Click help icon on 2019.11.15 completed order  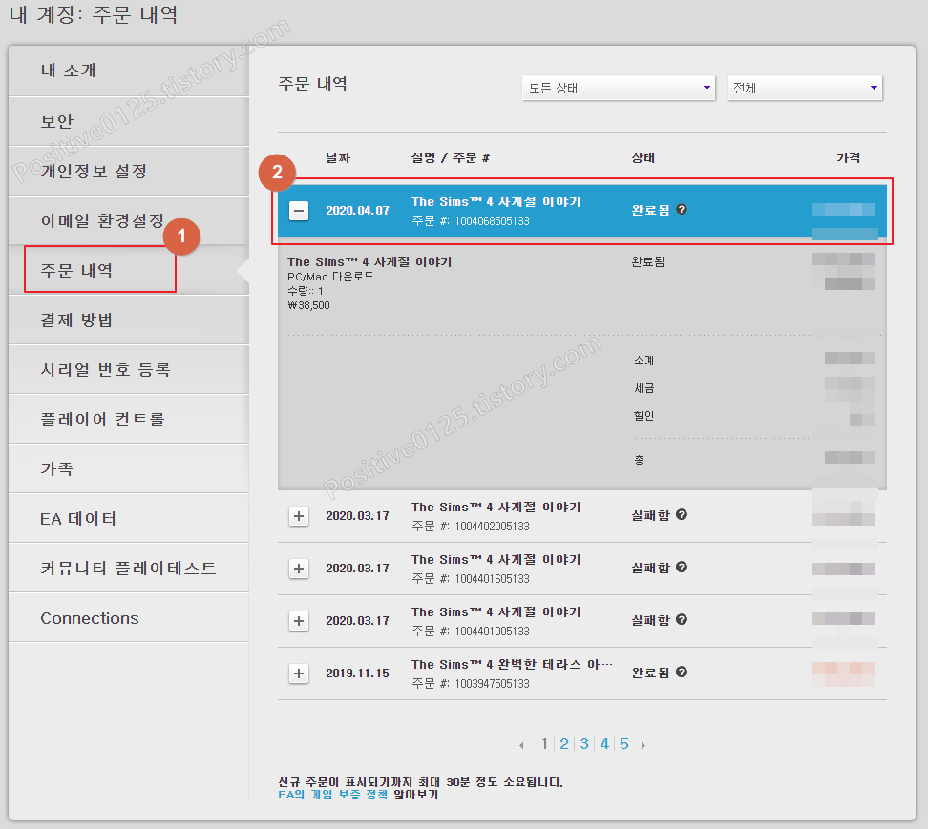pos(682,673)
